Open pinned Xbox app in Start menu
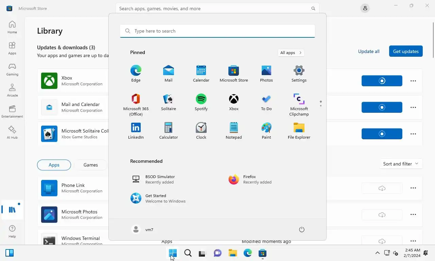The image size is (435, 261). click(x=234, y=102)
